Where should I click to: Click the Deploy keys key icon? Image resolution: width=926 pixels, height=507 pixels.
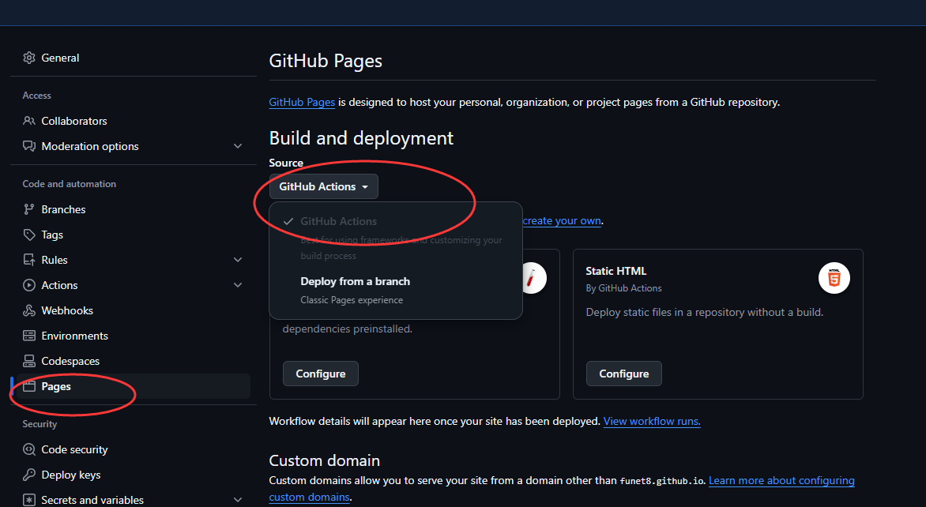29,475
